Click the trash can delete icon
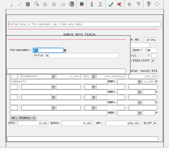 click(28, 4)
